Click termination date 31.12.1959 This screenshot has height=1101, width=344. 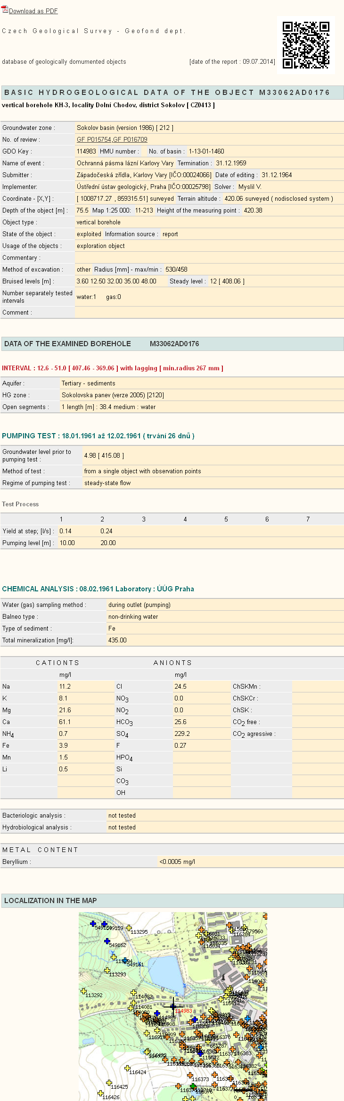coord(231,163)
